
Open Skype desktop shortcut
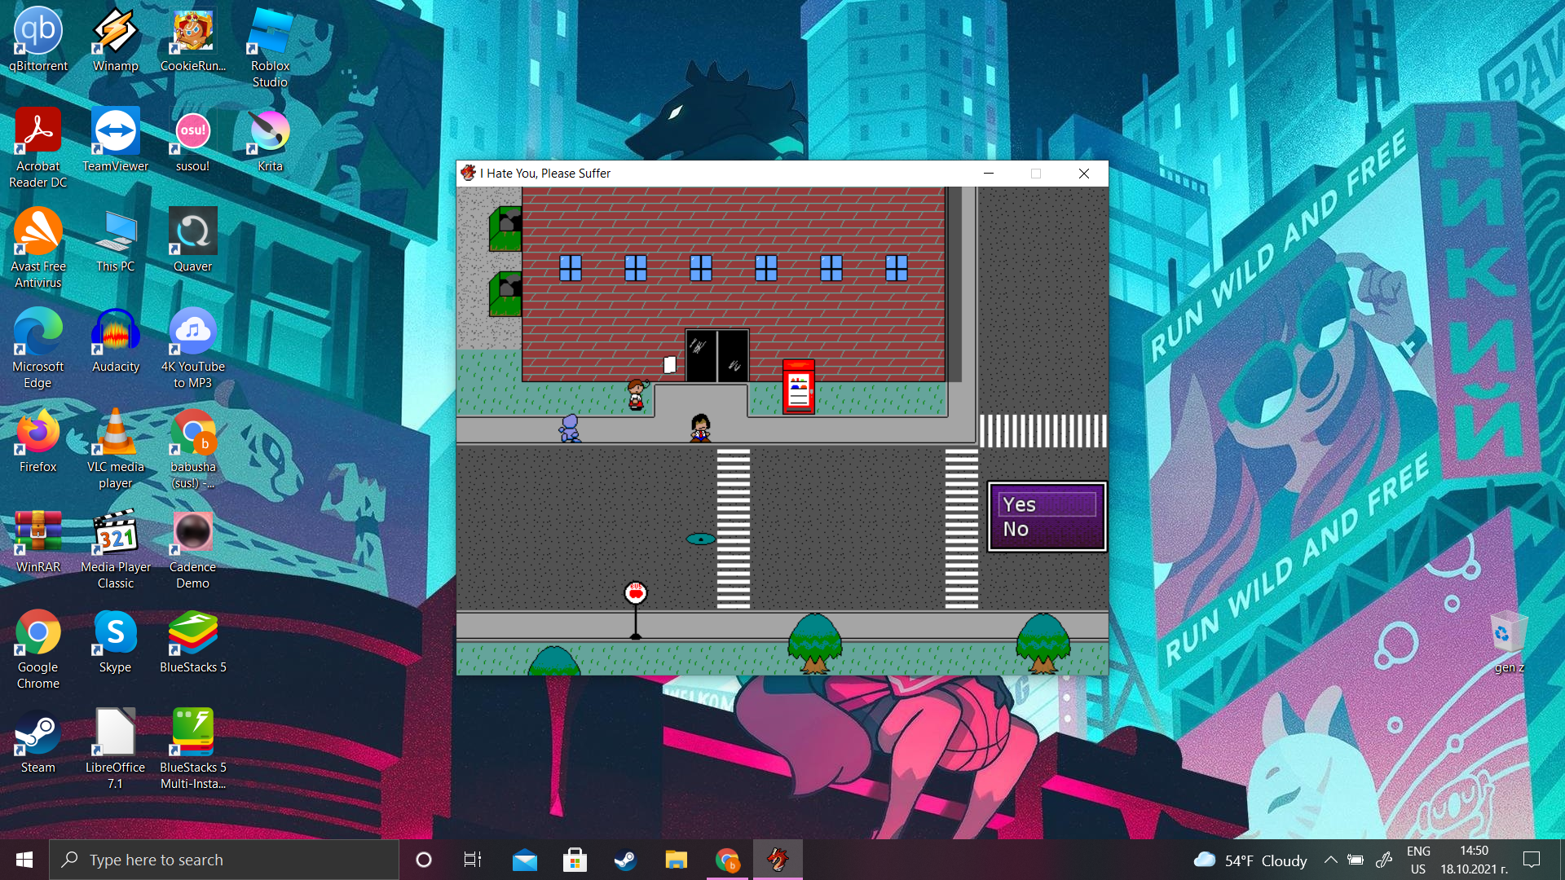coord(115,641)
